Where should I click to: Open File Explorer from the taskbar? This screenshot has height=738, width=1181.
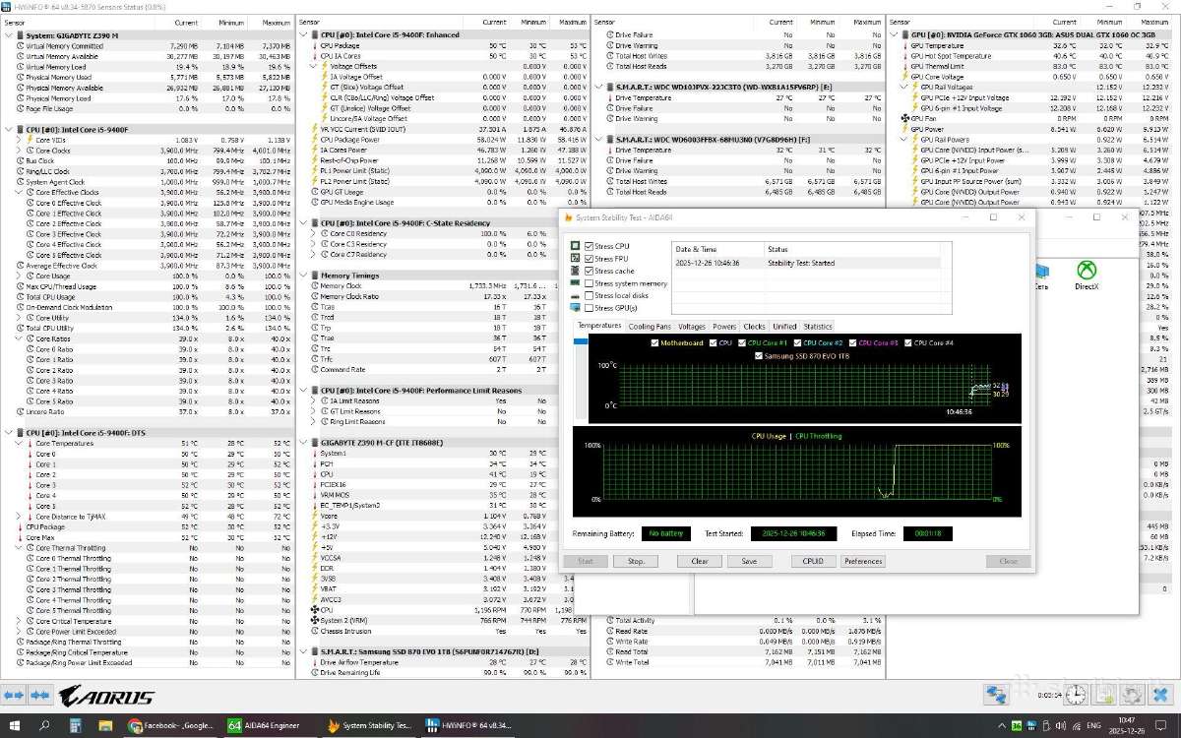pyautogui.click(x=106, y=725)
